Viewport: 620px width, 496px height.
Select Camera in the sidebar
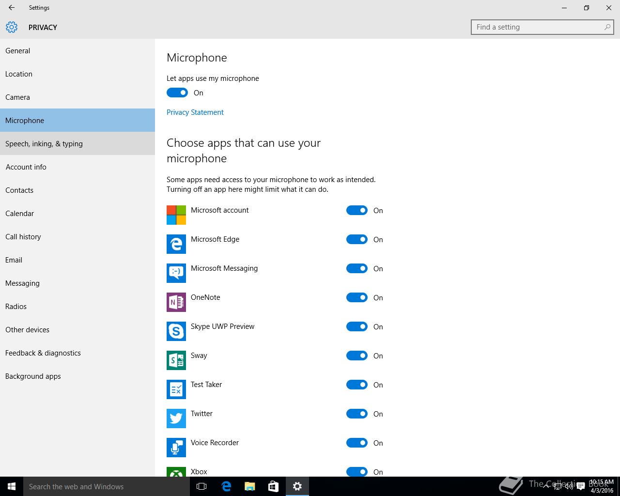77,97
